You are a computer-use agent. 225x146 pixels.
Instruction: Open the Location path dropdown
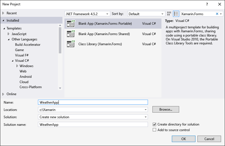click(x=145, y=110)
